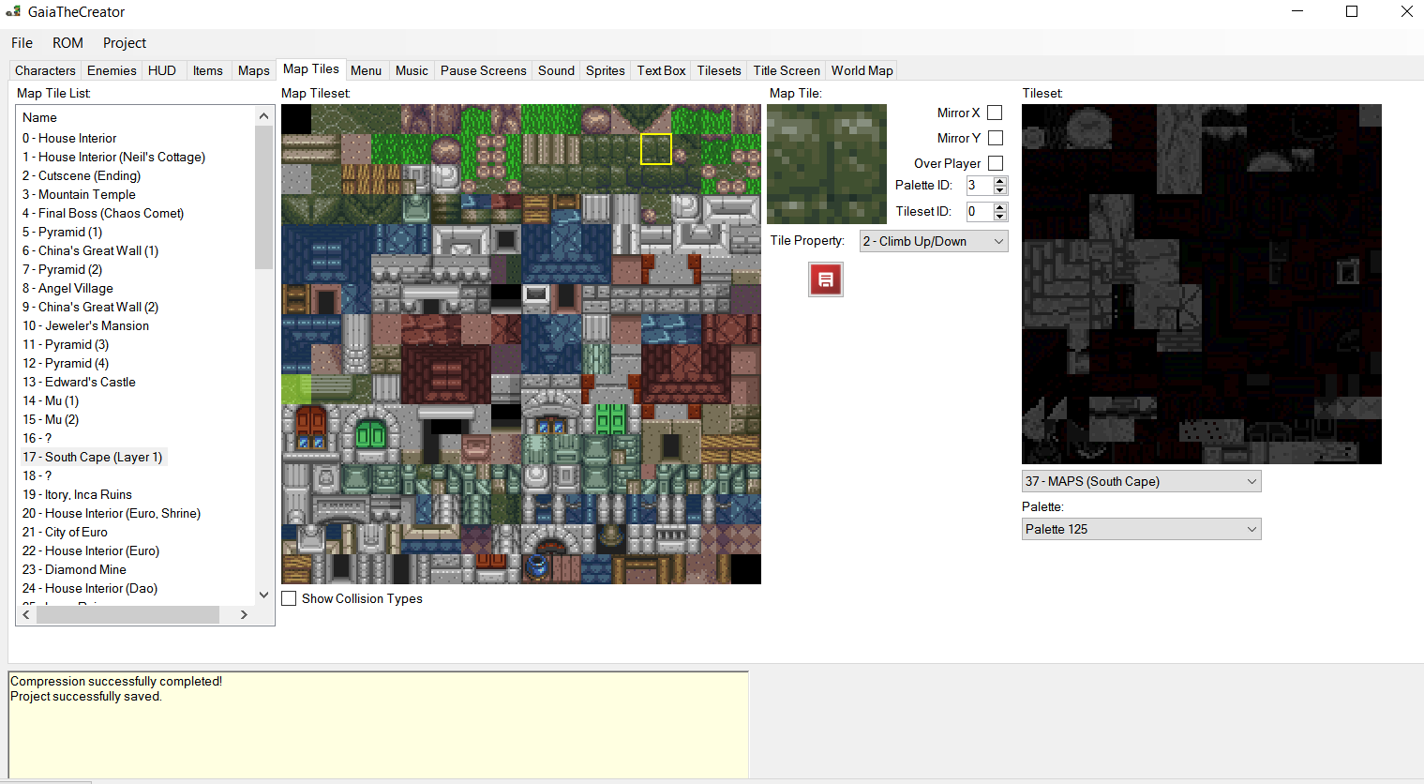This screenshot has height=784, width=1424.
Task: Enable the Mirror Y checkbox
Action: [995, 137]
